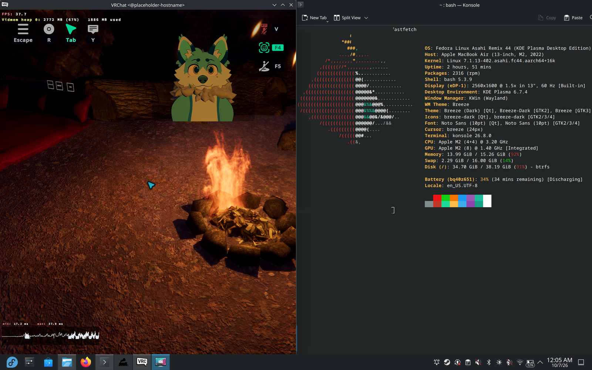Viewport: 592px width, 370px height.
Task: Open the New Tab dropdown arrow in Konsole
Action: [327, 21]
